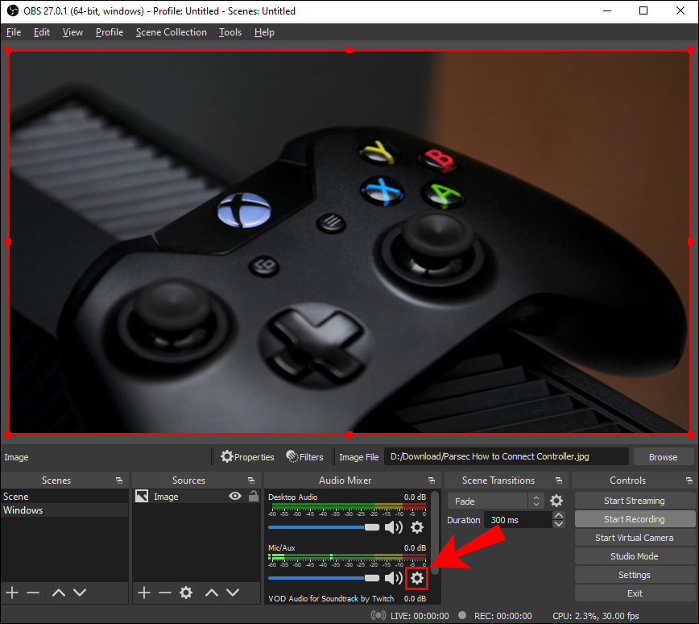Enable Studio Mode
The image size is (699, 624).
[x=634, y=556]
